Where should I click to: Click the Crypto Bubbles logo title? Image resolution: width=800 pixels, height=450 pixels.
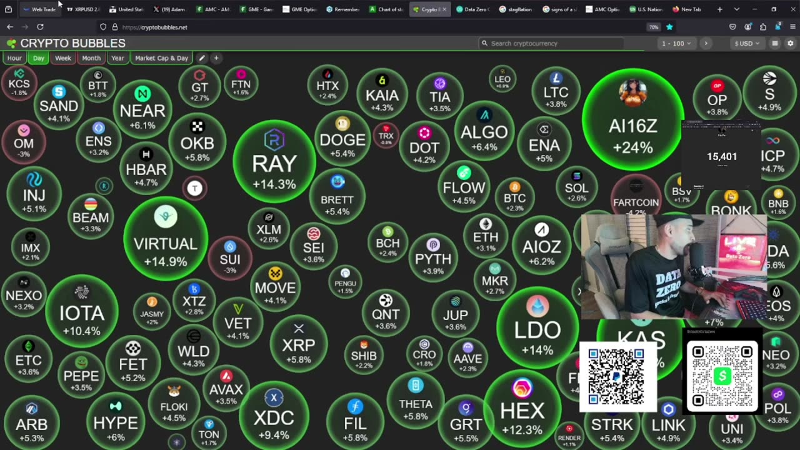(66, 43)
